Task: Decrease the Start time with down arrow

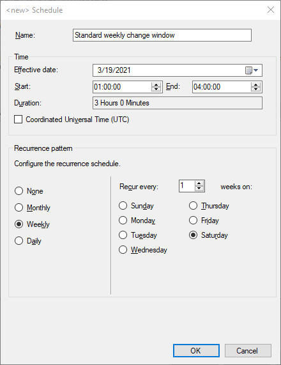Action: pyautogui.click(x=156, y=89)
